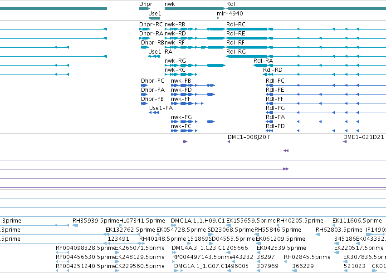Select the Rdl-RC transcript

click(x=306, y=29)
